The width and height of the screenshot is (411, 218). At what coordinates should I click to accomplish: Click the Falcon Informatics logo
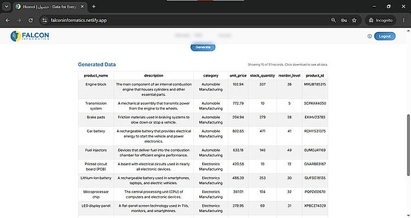pos(30,36)
